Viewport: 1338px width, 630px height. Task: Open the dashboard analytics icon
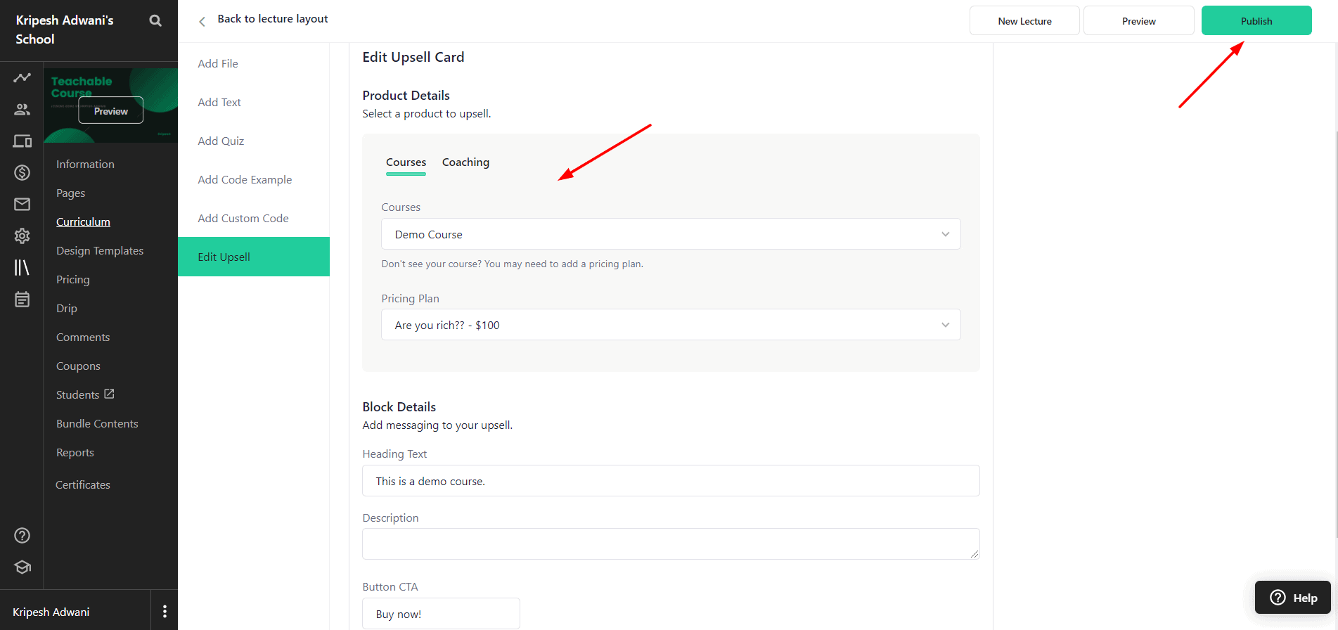click(22, 77)
